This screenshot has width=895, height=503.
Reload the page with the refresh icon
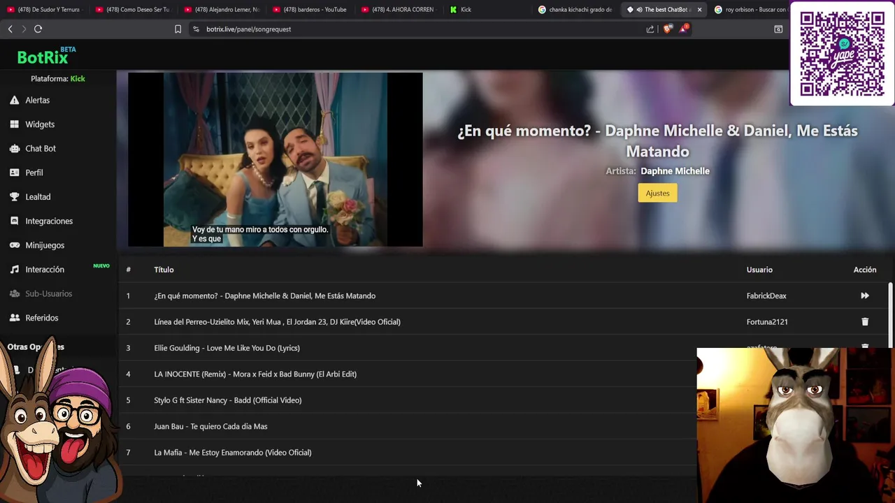tap(38, 29)
